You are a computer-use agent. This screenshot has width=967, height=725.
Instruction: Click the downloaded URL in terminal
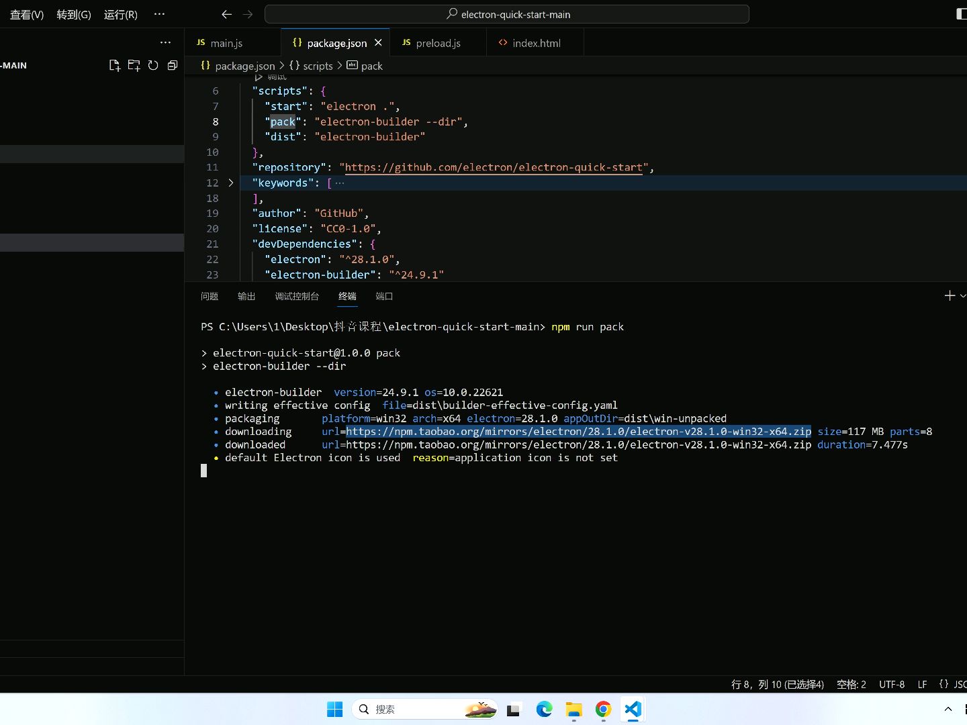(578, 444)
